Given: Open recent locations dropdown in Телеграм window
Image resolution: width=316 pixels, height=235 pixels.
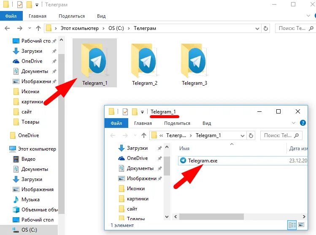Looking at the screenshot, I should point(30,28).
